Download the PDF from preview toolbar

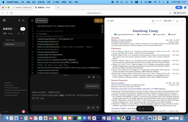pos(177,21)
